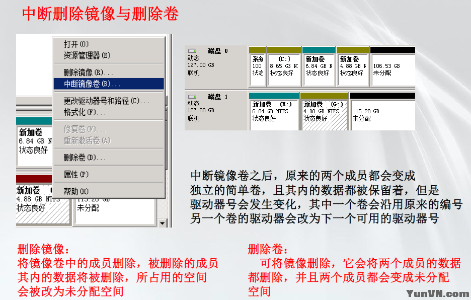Open 帮助(H) menu entry

(x=109, y=191)
